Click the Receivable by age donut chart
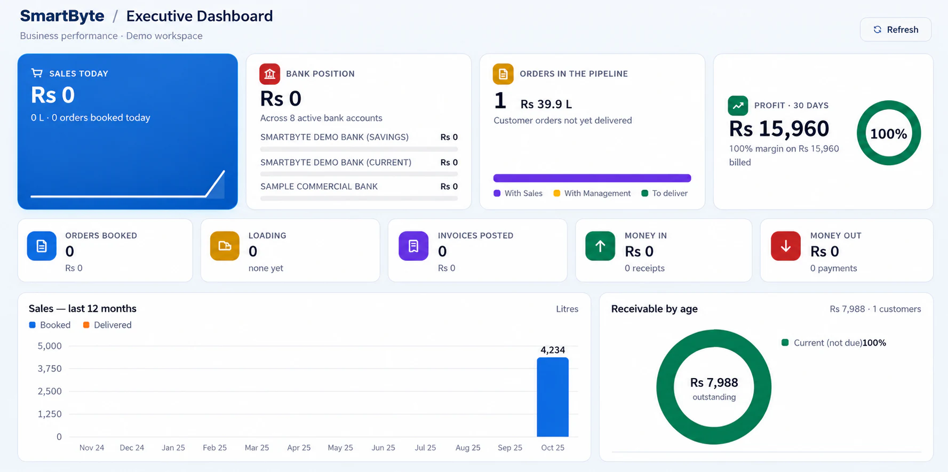 click(x=714, y=387)
